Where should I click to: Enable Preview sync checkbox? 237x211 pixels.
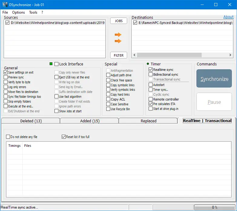click(x=5, y=77)
